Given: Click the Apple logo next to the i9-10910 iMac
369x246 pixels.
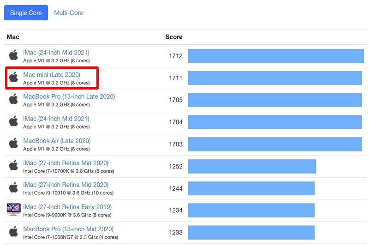Looking at the screenshot, I should [x=13, y=187].
